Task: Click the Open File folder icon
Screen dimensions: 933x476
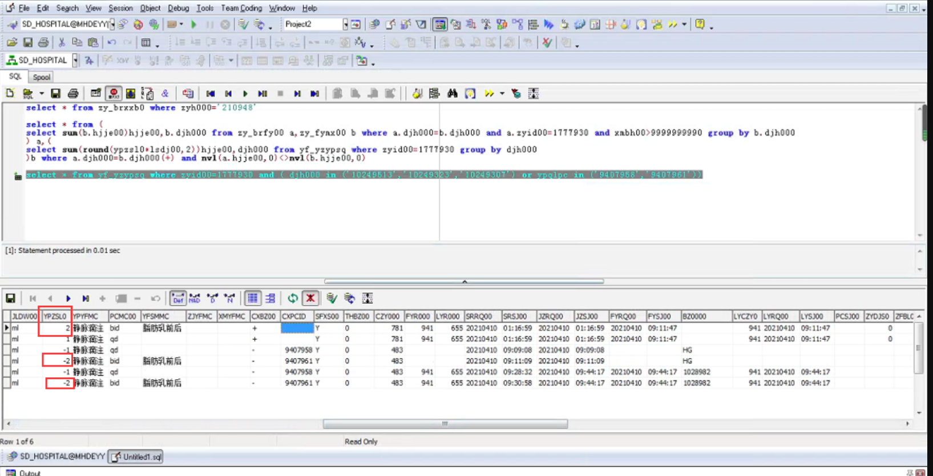Action: click(x=12, y=43)
